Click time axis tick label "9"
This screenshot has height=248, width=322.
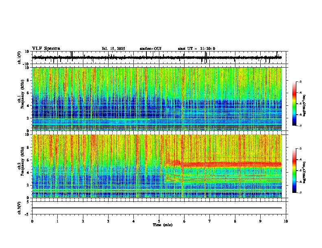coord(260,221)
